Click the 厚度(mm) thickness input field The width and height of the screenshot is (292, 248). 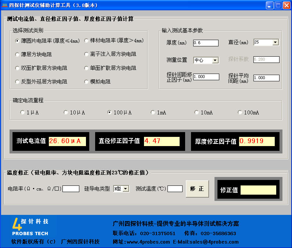coord(206,43)
